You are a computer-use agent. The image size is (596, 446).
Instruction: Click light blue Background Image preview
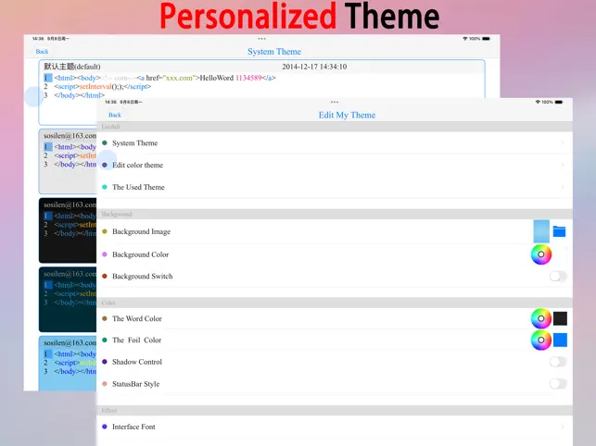point(541,231)
